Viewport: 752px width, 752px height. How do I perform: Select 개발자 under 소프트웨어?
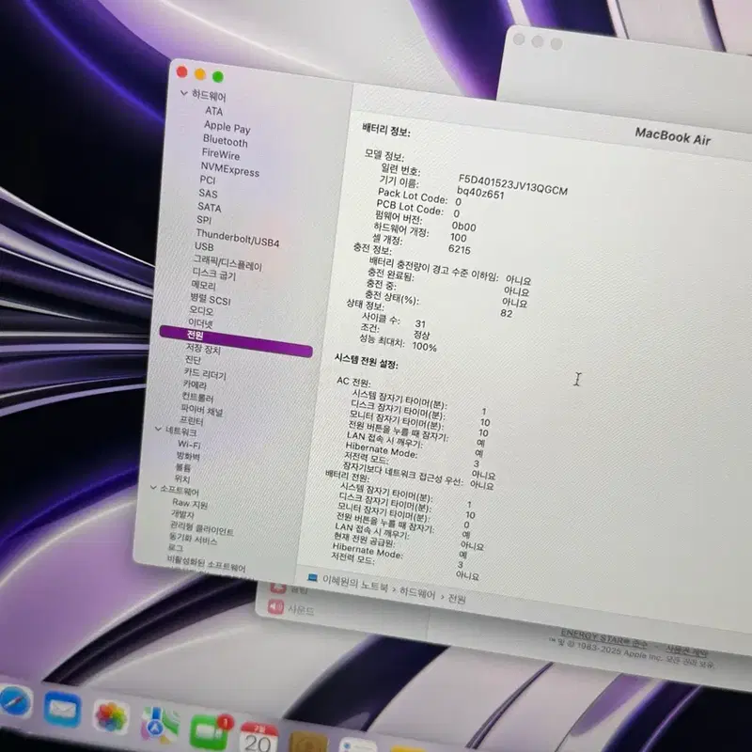(x=182, y=514)
